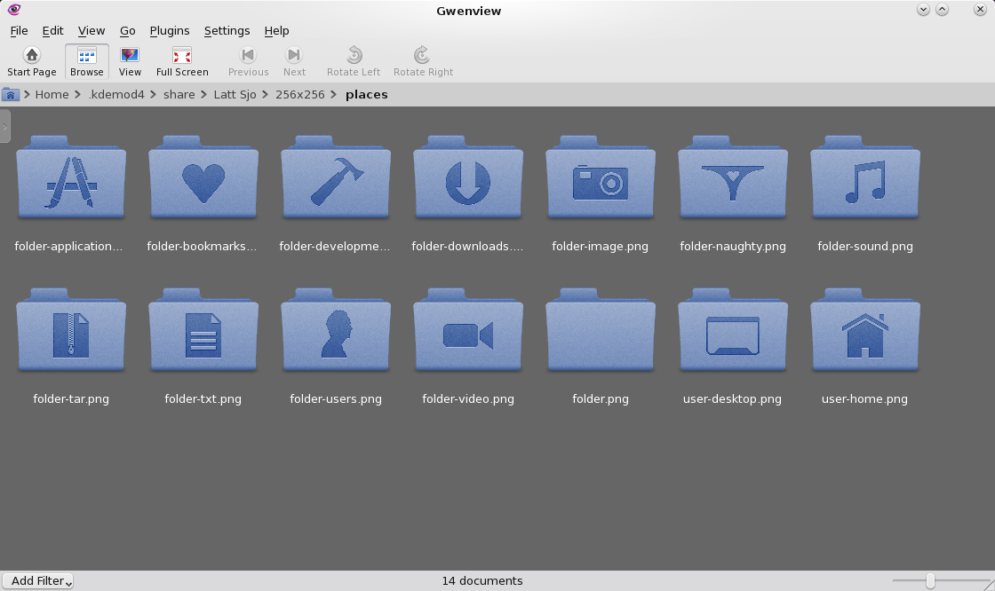Select the folder-downloads arrow thumbnail
Image resolution: width=995 pixels, height=591 pixels.
[468, 177]
